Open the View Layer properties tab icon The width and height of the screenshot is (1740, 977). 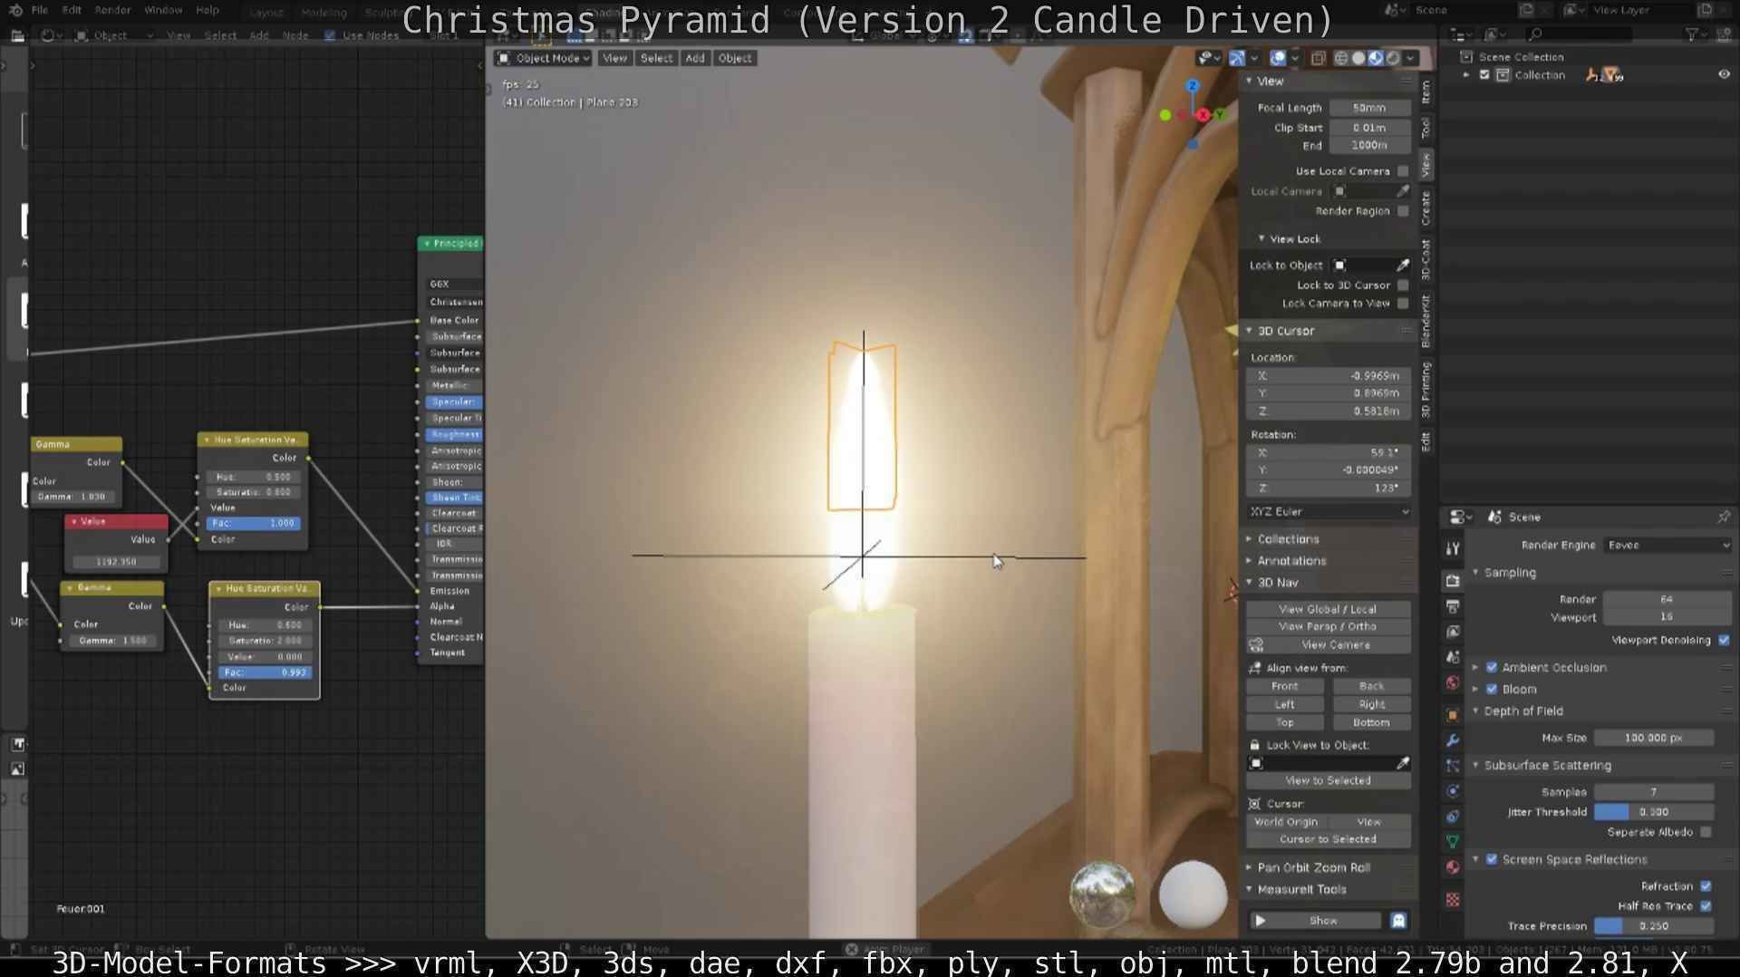[x=1453, y=632]
